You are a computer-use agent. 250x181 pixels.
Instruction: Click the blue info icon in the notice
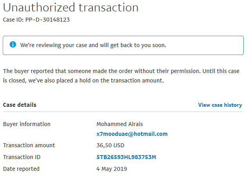coord(13,44)
